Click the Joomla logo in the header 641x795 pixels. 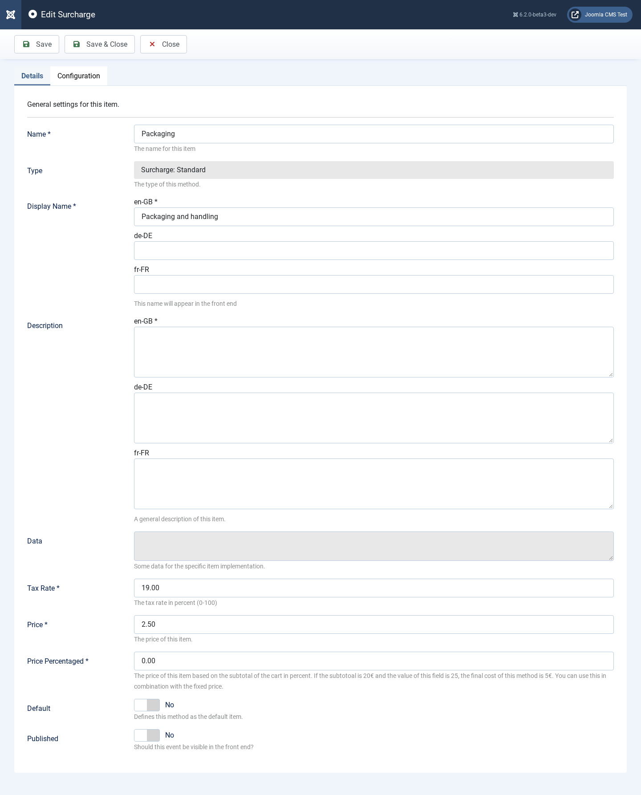click(11, 15)
